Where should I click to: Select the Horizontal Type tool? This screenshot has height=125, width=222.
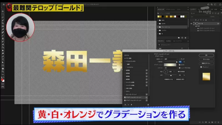coord(3,59)
